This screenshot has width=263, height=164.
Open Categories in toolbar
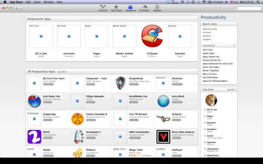tap(131, 8)
